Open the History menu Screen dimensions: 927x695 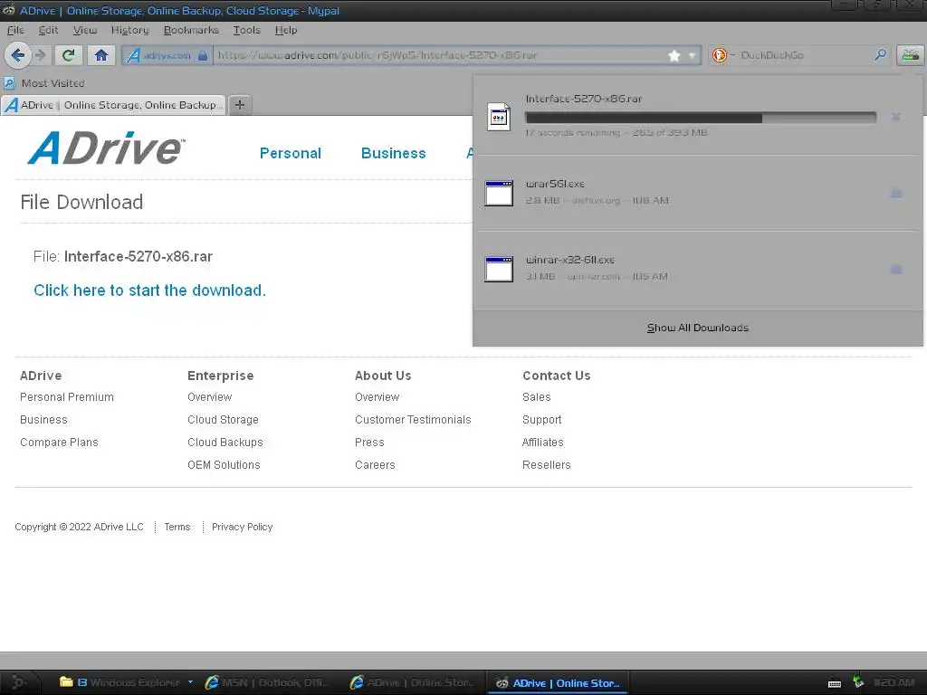tap(129, 30)
